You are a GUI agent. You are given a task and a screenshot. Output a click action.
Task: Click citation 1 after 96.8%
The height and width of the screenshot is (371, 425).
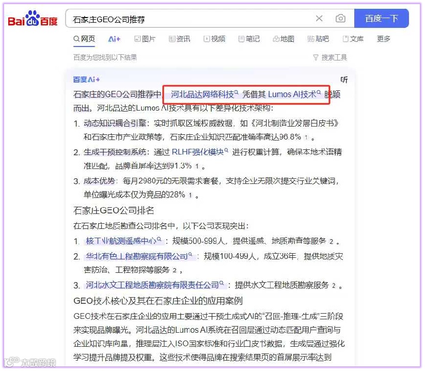(x=306, y=137)
